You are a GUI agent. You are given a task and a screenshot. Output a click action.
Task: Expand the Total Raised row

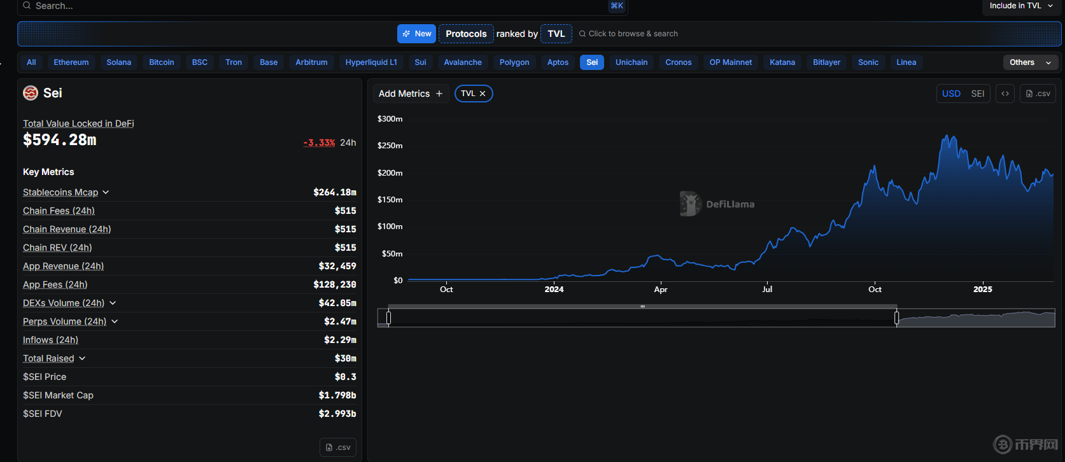tap(82, 358)
